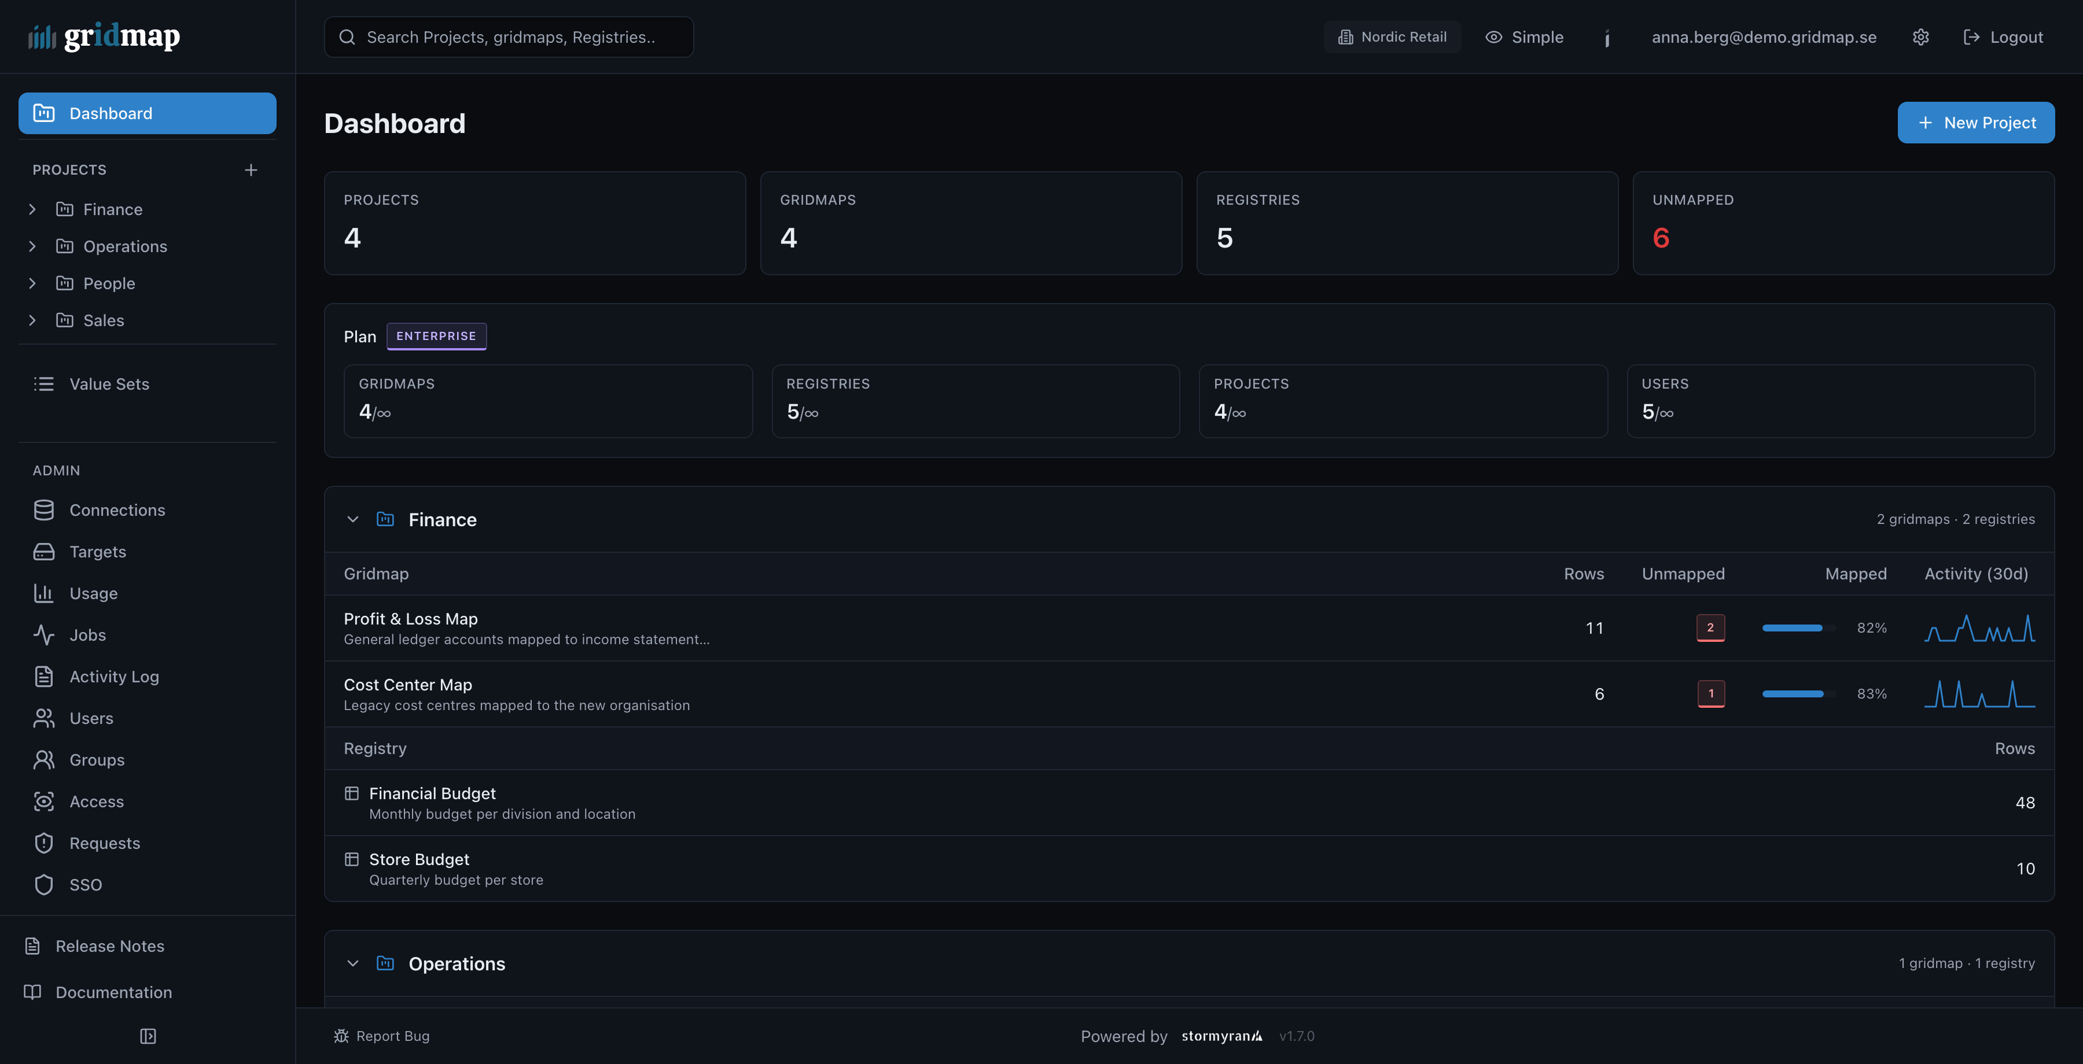Click the Users people icon
Screen dimensions: 2083x1064
tap(43, 718)
